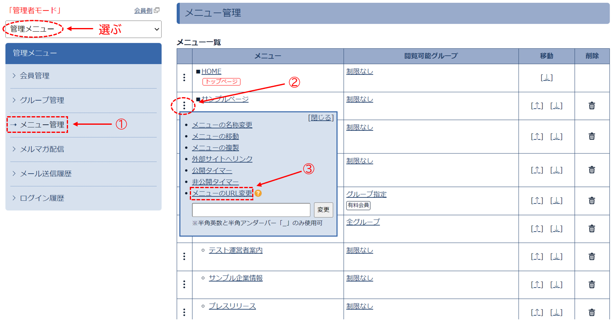Image resolution: width=613 pixels, height=323 pixels.
Task: Delete テスト運営者案内 with trash icon
Action: click(x=592, y=256)
